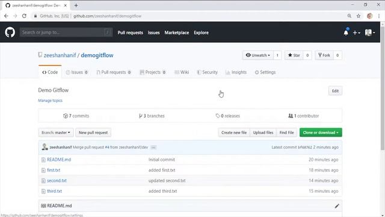This screenshot has height=217, width=385.
Task: View the 0 releases
Action: coord(228,116)
